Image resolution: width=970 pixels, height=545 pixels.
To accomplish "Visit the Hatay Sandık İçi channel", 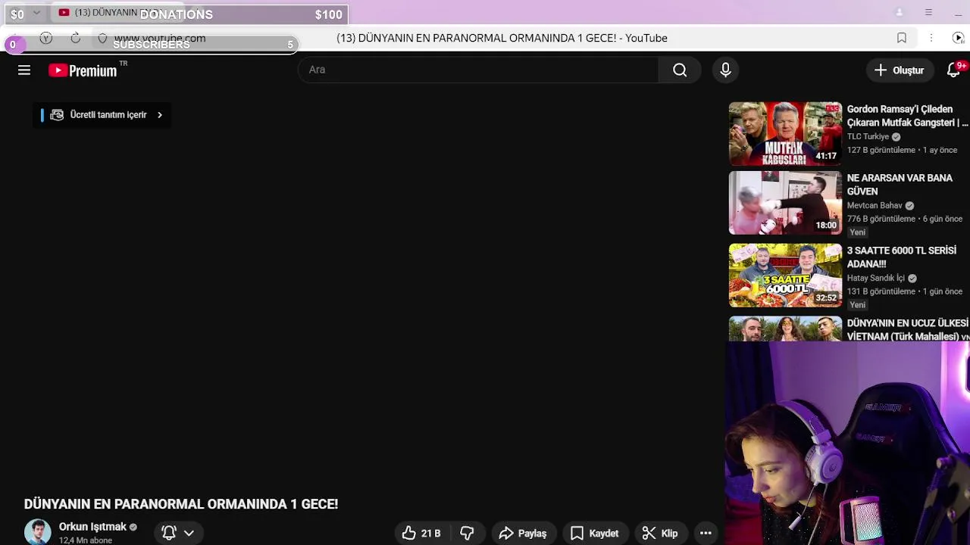I will coord(876,279).
